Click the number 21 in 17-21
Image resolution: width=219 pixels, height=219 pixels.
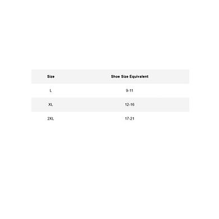[132, 118]
